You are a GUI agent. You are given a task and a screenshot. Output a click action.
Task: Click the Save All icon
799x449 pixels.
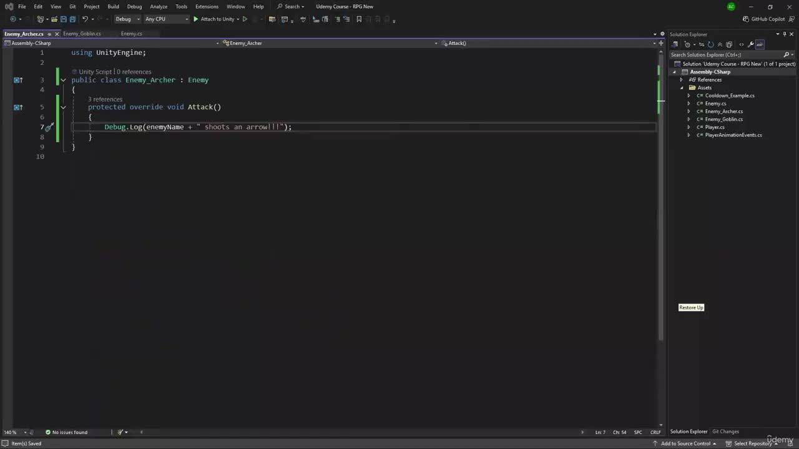72,19
